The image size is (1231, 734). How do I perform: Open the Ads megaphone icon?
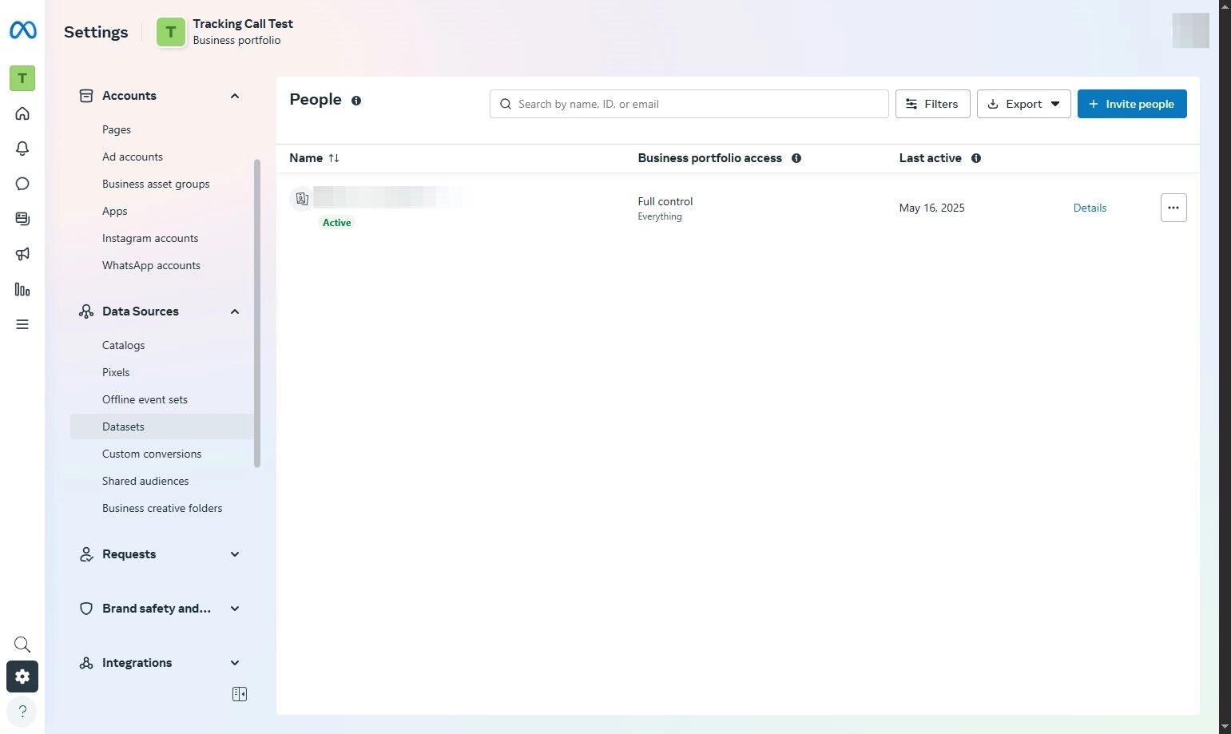[x=22, y=254]
